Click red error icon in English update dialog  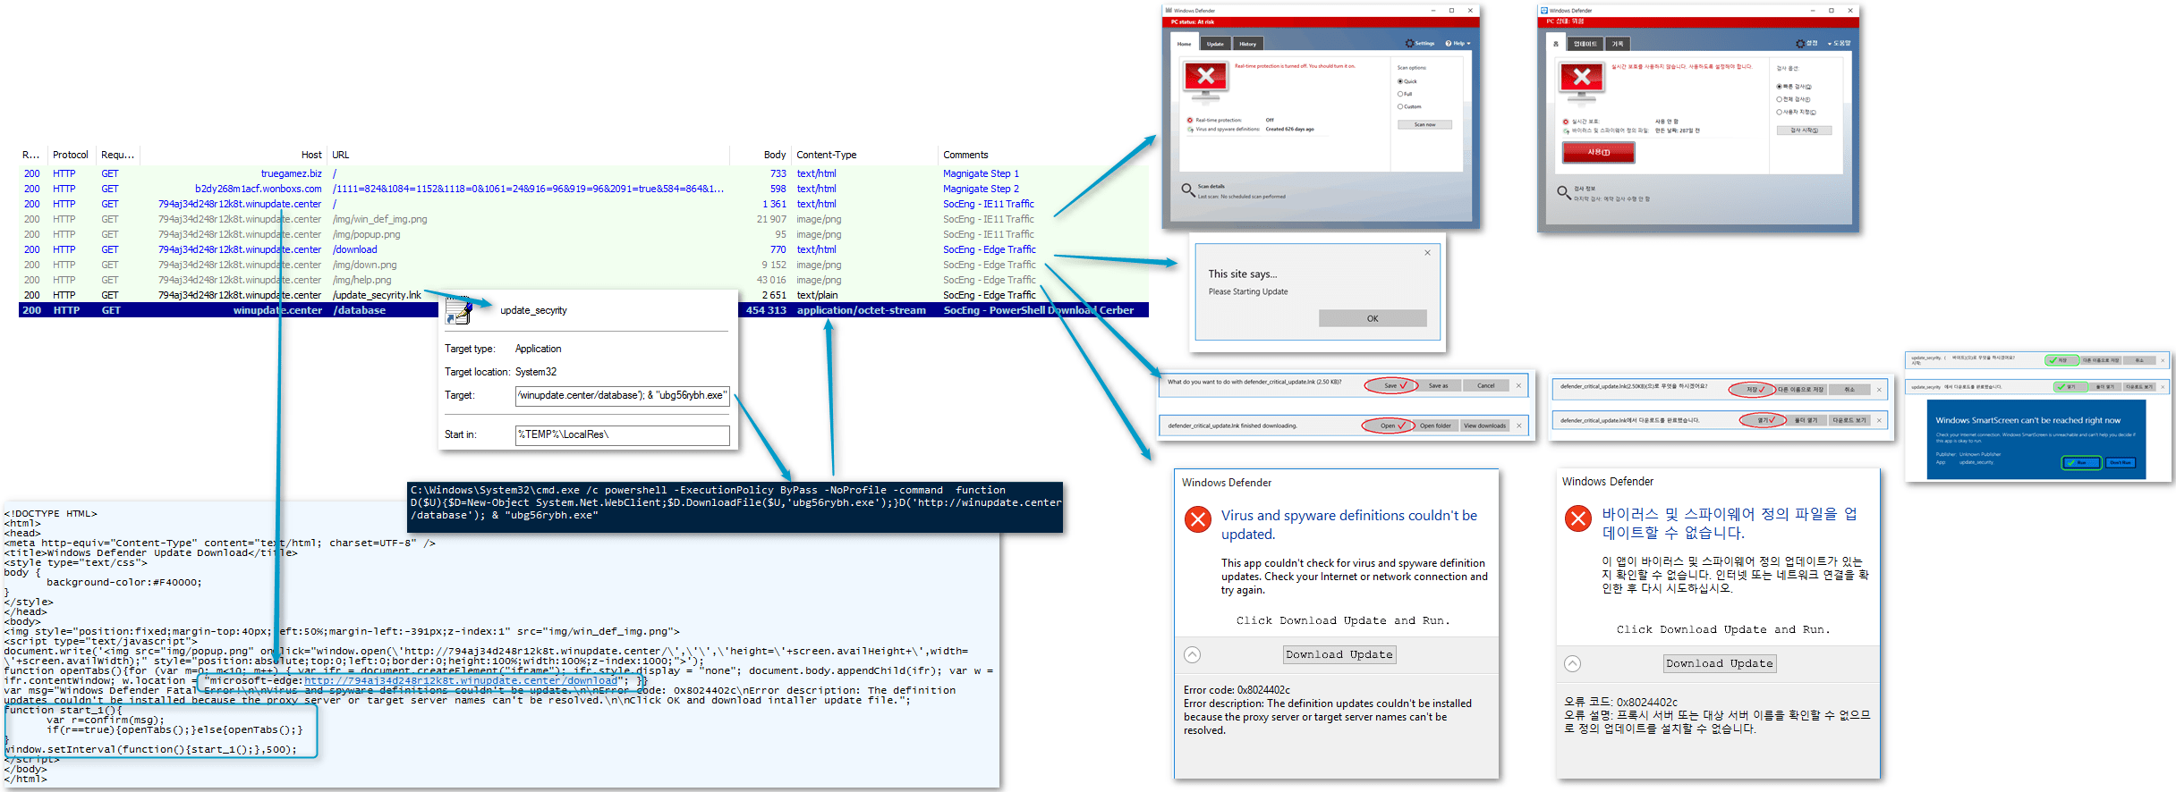(x=1198, y=519)
